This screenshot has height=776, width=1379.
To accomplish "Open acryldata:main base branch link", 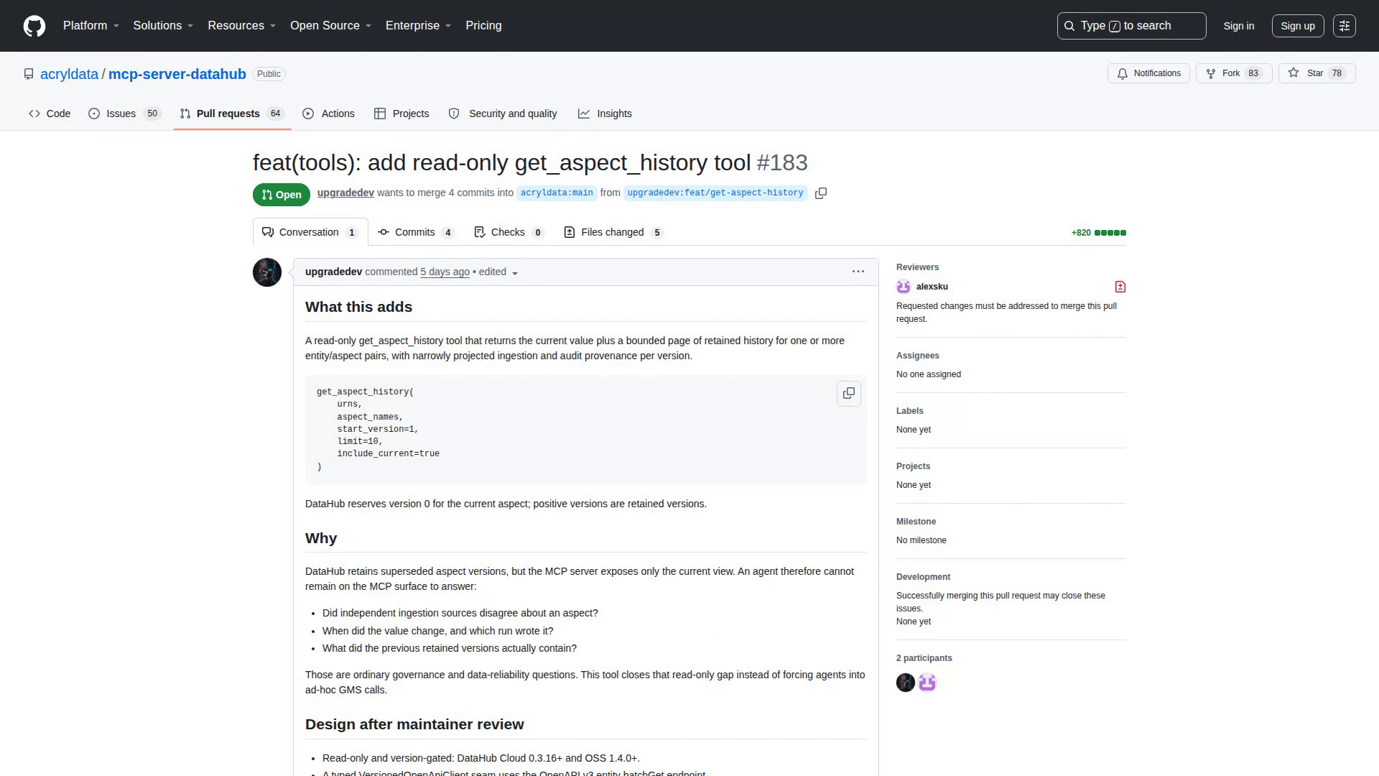I will pyautogui.click(x=557, y=193).
